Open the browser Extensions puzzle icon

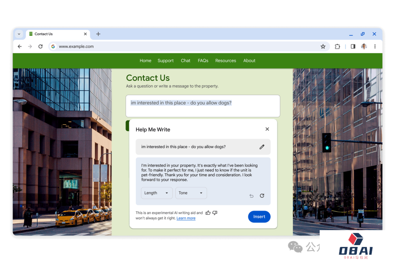pyautogui.click(x=337, y=46)
